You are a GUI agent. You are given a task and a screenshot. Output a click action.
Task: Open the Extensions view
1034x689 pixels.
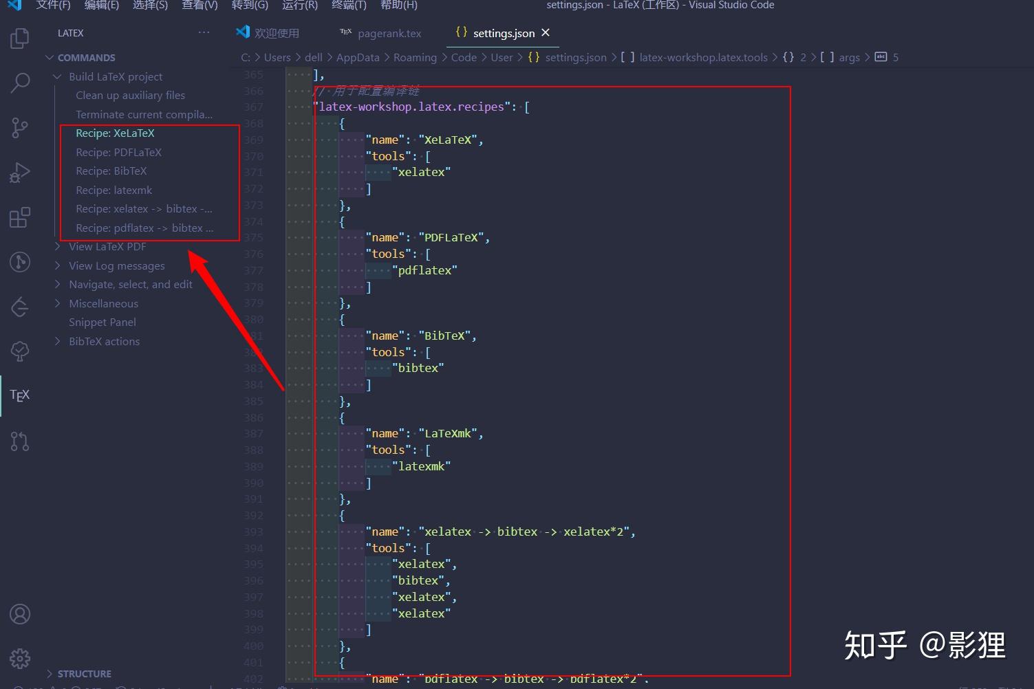pos(19,217)
